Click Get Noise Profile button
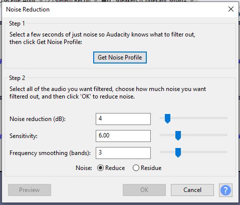Viewport: 240px width, 205px height. (x=120, y=57)
